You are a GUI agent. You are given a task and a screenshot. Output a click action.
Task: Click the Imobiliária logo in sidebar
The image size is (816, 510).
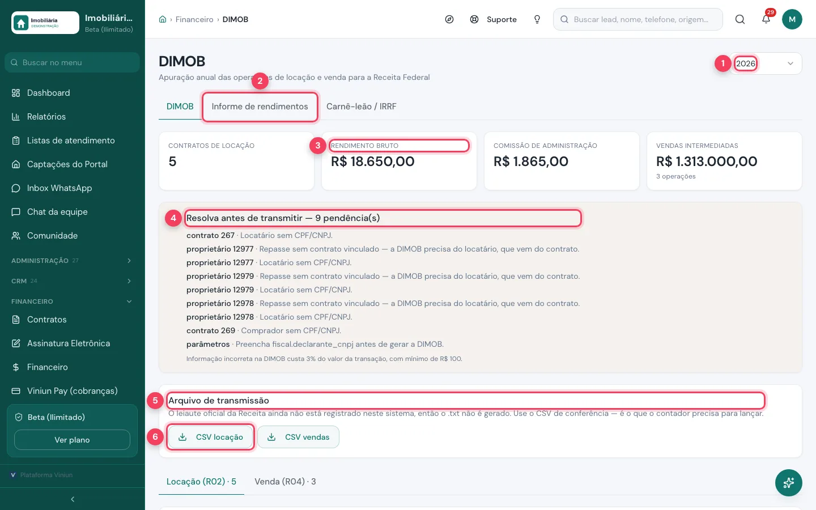tap(45, 23)
